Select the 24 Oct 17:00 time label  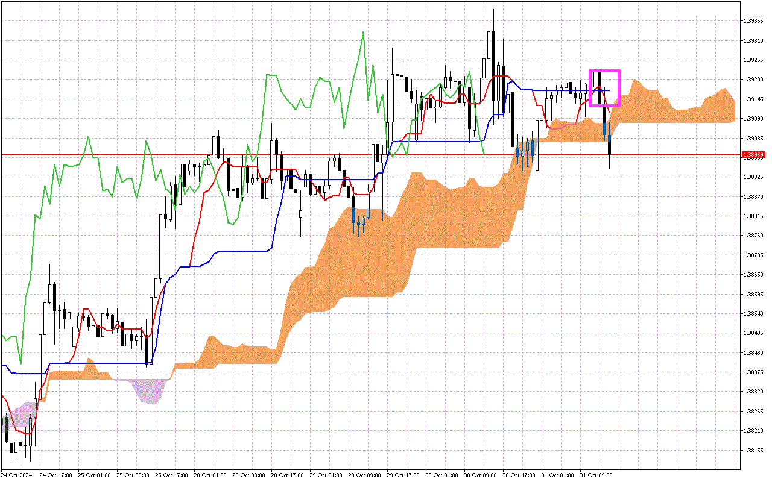pos(56,475)
